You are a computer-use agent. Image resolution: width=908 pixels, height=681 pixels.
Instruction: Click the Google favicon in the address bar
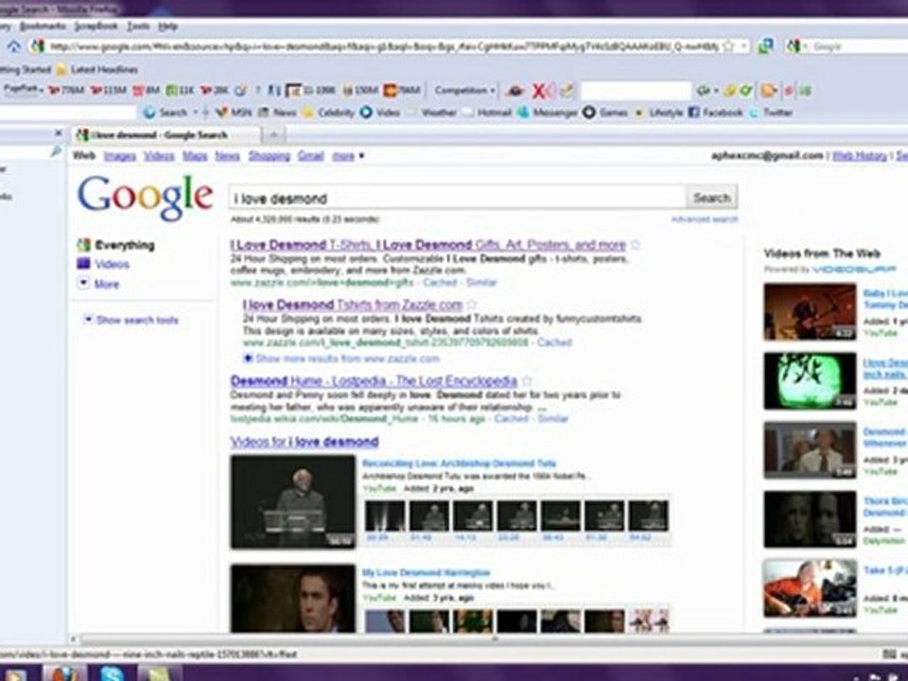click(38, 46)
